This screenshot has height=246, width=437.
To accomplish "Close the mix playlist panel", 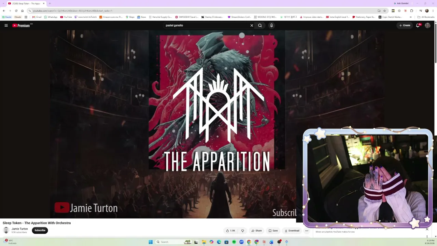I will click(427, 229).
